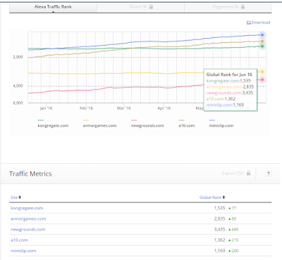This screenshot has height=260, width=282.
Task: Click the newgrounds.com pink endpoint marker
Action: 262,80
